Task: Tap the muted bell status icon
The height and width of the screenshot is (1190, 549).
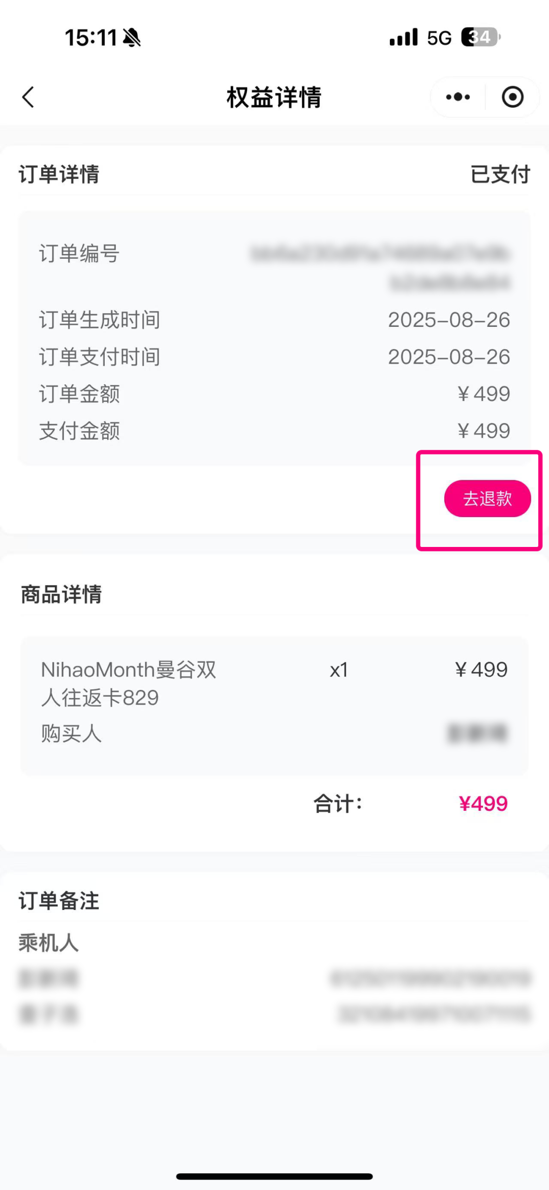Action: [x=132, y=38]
